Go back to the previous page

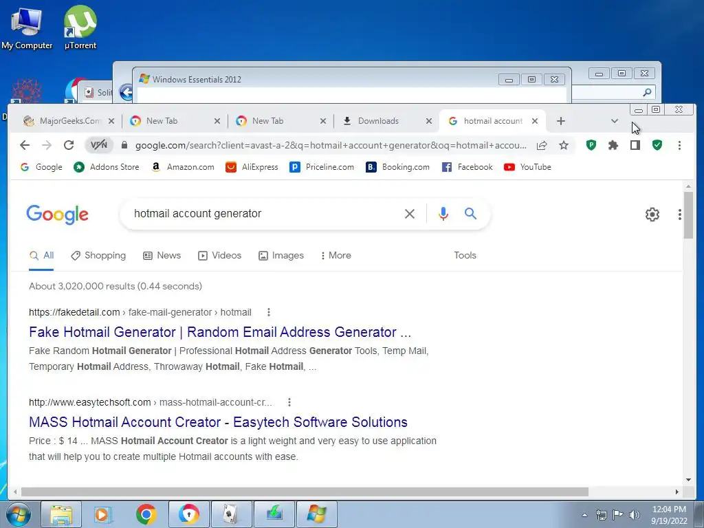pyautogui.click(x=25, y=145)
